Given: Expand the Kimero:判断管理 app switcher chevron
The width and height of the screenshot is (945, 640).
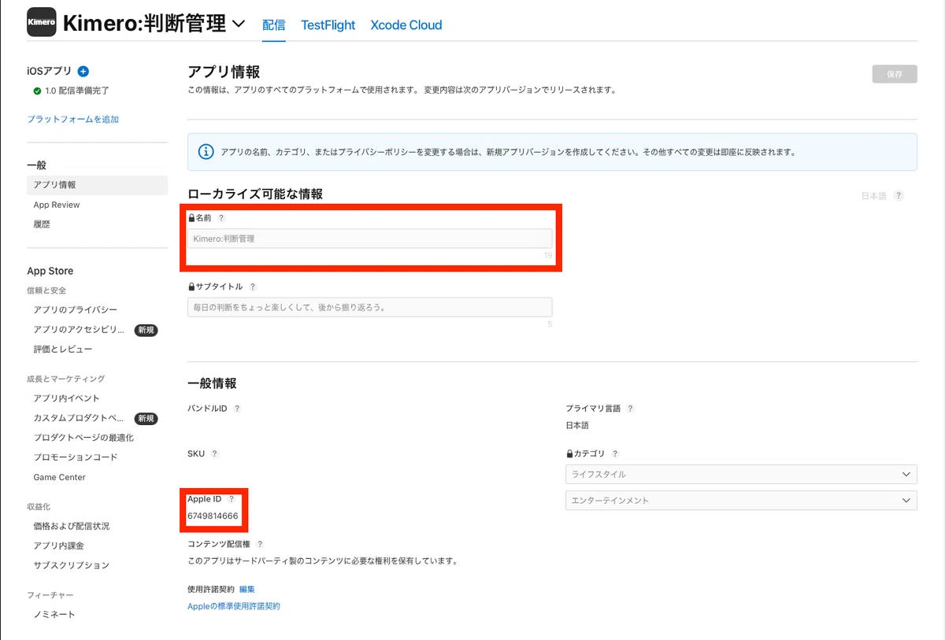Looking at the screenshot, I should click(x=239, y=24).
